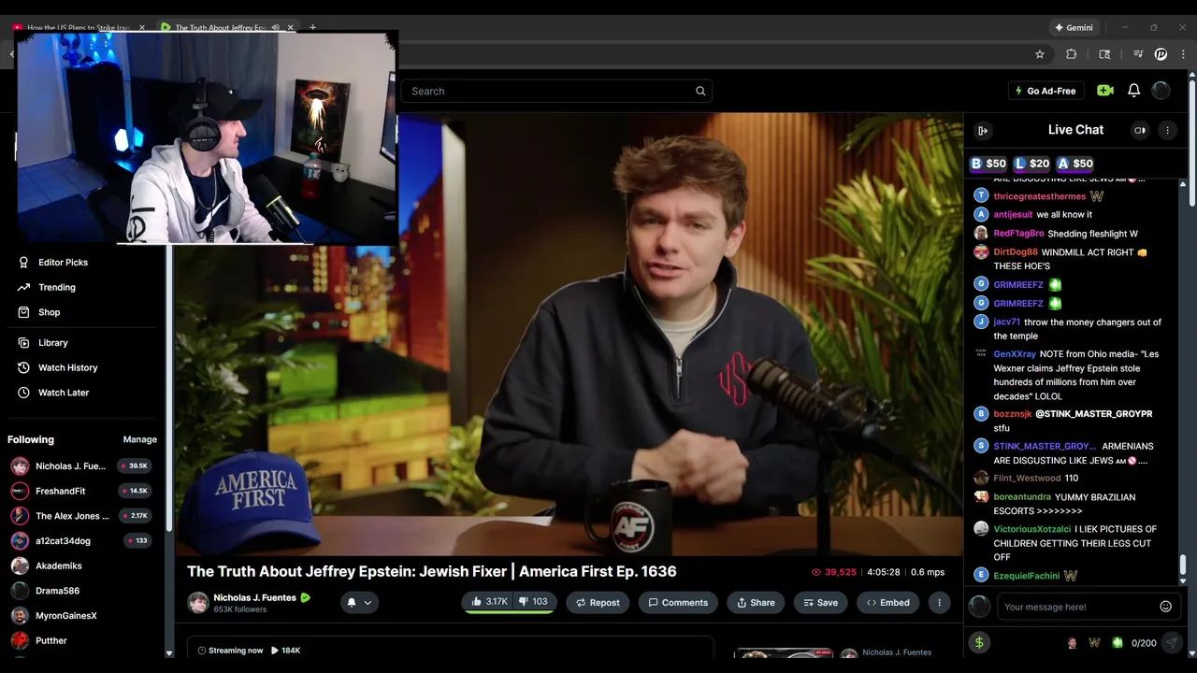The image size is (1197, 673).
Task: Toggle the chat display mode switch
Action: point(1140,131)
